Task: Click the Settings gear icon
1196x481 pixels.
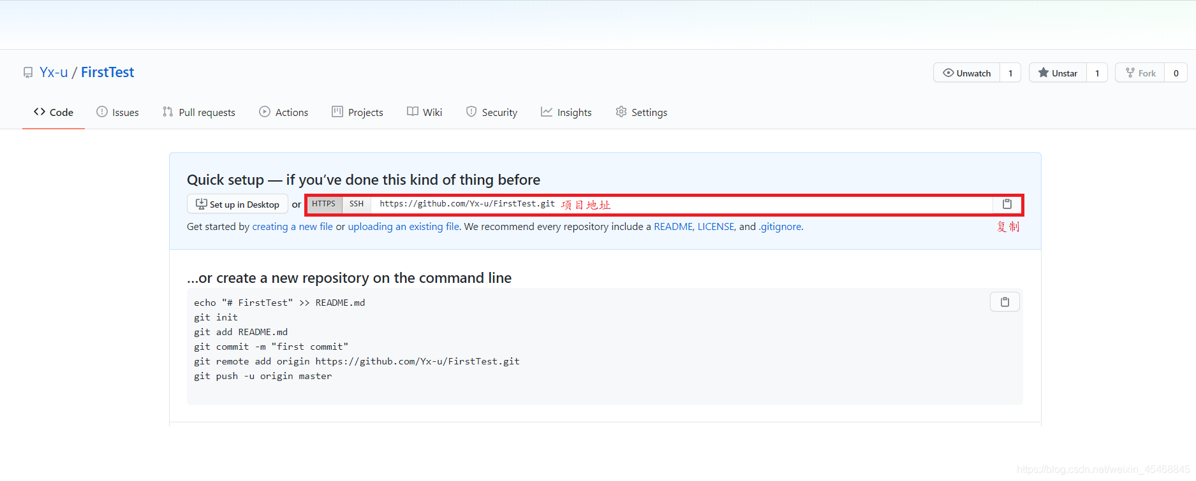Action: [621, 111]
